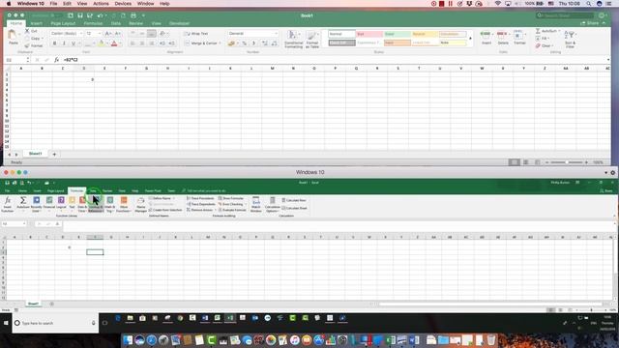Click AutoSum in Windows Excel Formulas ribbon
This screenshot has width=619, height=348.
23,204
